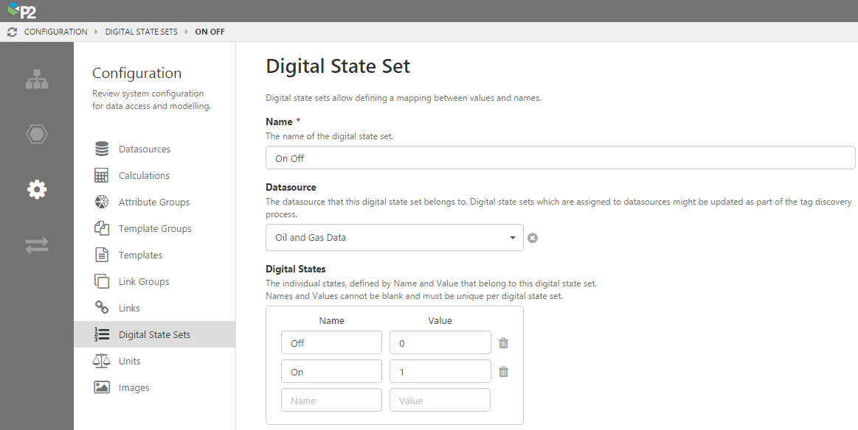Click the P2 logo in header
The width and height of the screenshot is (858, 430).
23,11
